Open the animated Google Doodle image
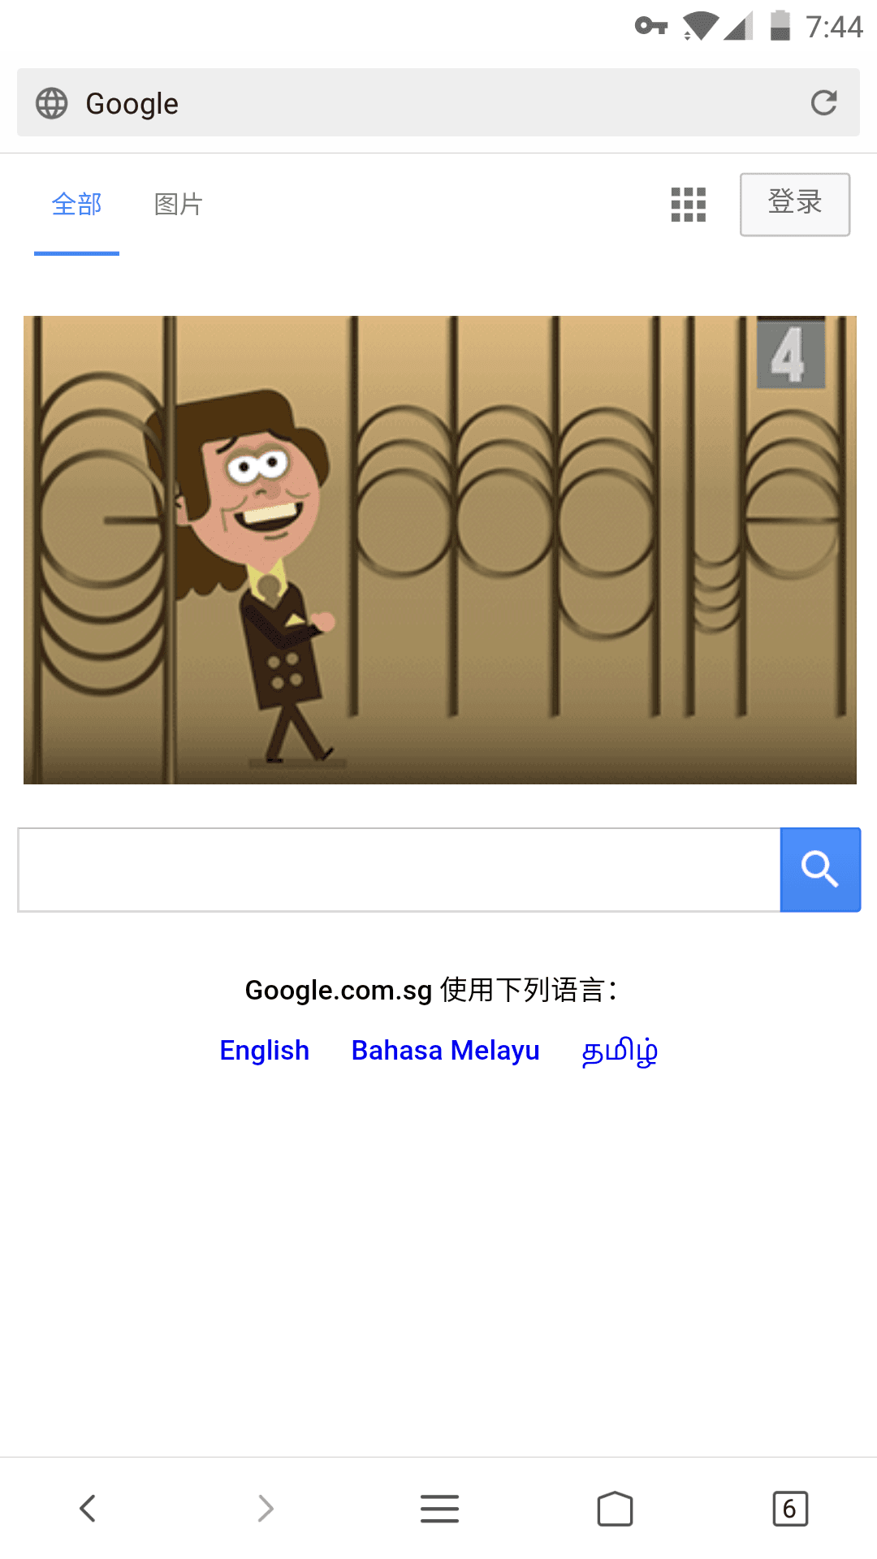 tap(440, 550)
